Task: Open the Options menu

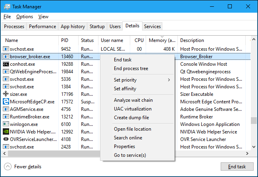Action: click(x=25, y=17)
